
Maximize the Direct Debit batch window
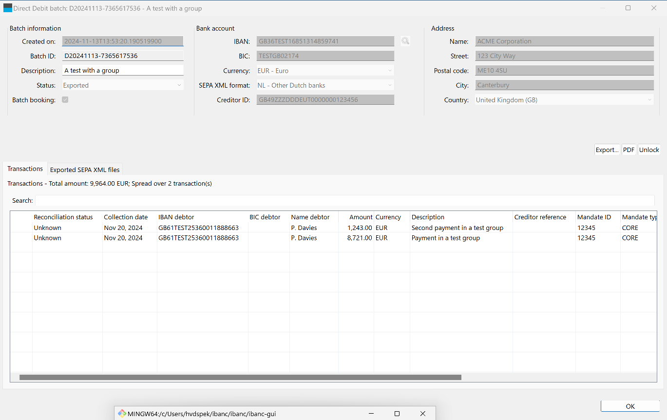pyautogui.click(x=628, y=8)
